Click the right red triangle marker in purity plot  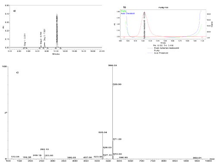[202, 37]
